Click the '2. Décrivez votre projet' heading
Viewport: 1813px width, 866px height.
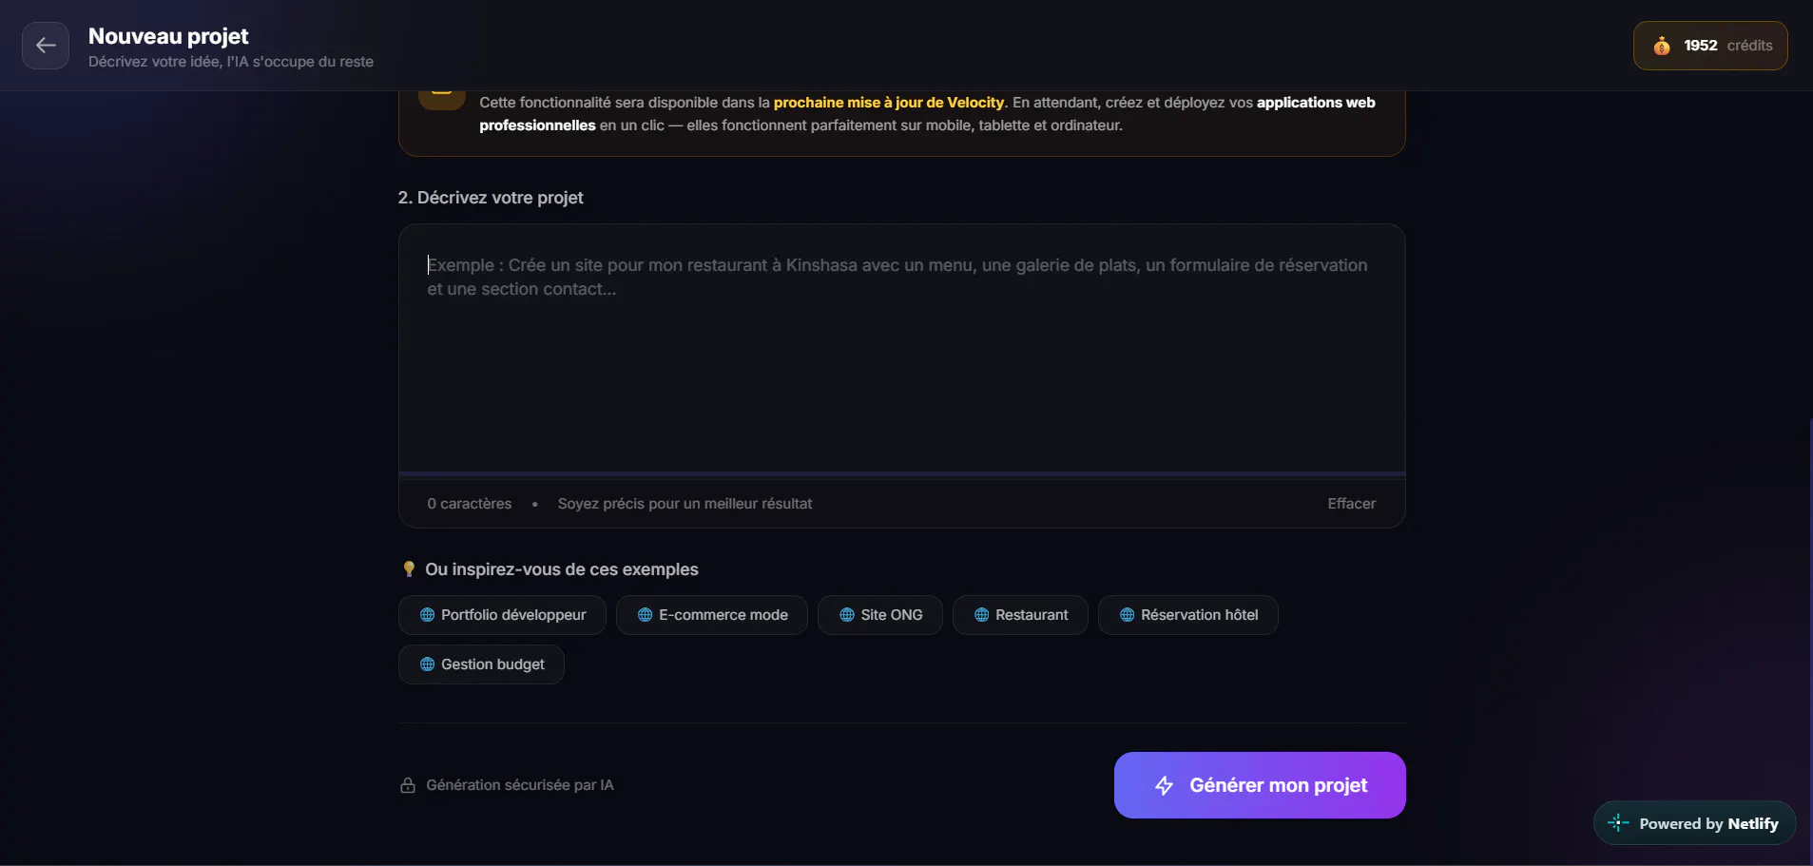491,198
